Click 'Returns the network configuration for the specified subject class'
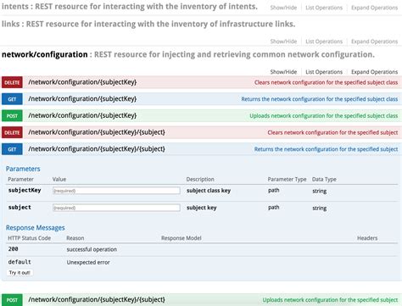Screen dimensions: 402x306 pyautogui.click(x=320, y=99)
